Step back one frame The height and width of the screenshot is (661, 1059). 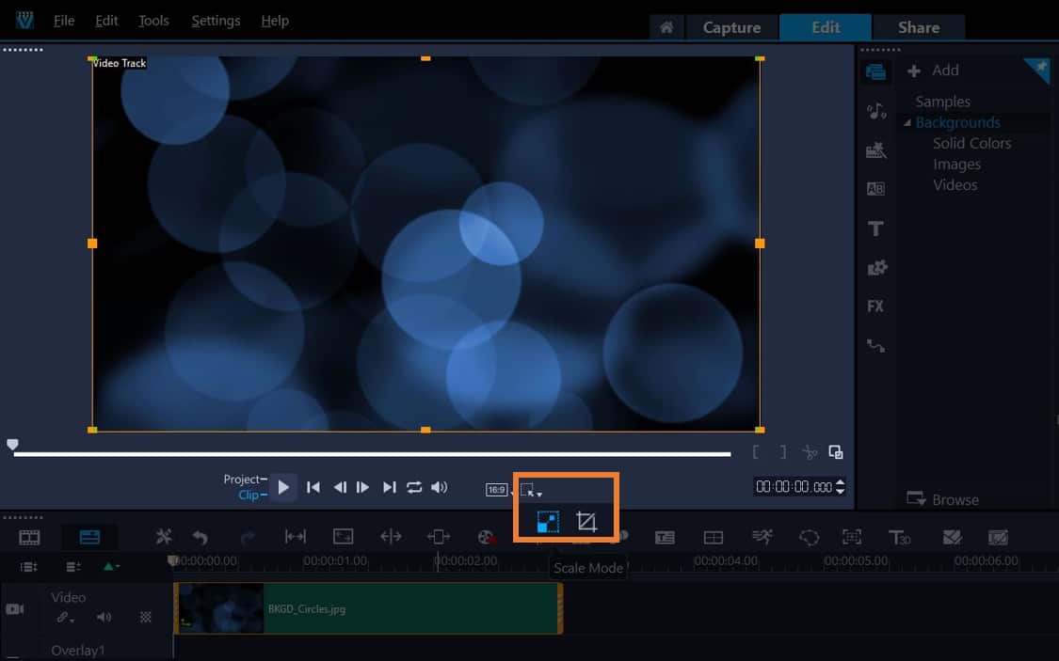(x=340, y=487)
